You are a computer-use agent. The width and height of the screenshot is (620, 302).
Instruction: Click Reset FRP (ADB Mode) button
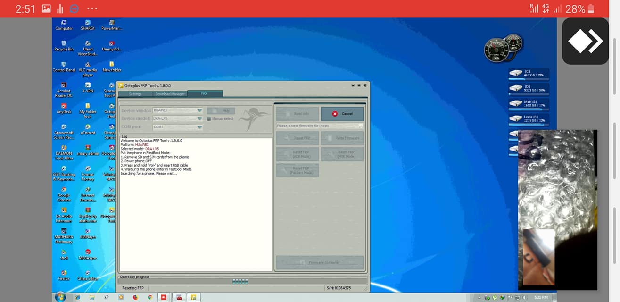click(x=298, y=154)
